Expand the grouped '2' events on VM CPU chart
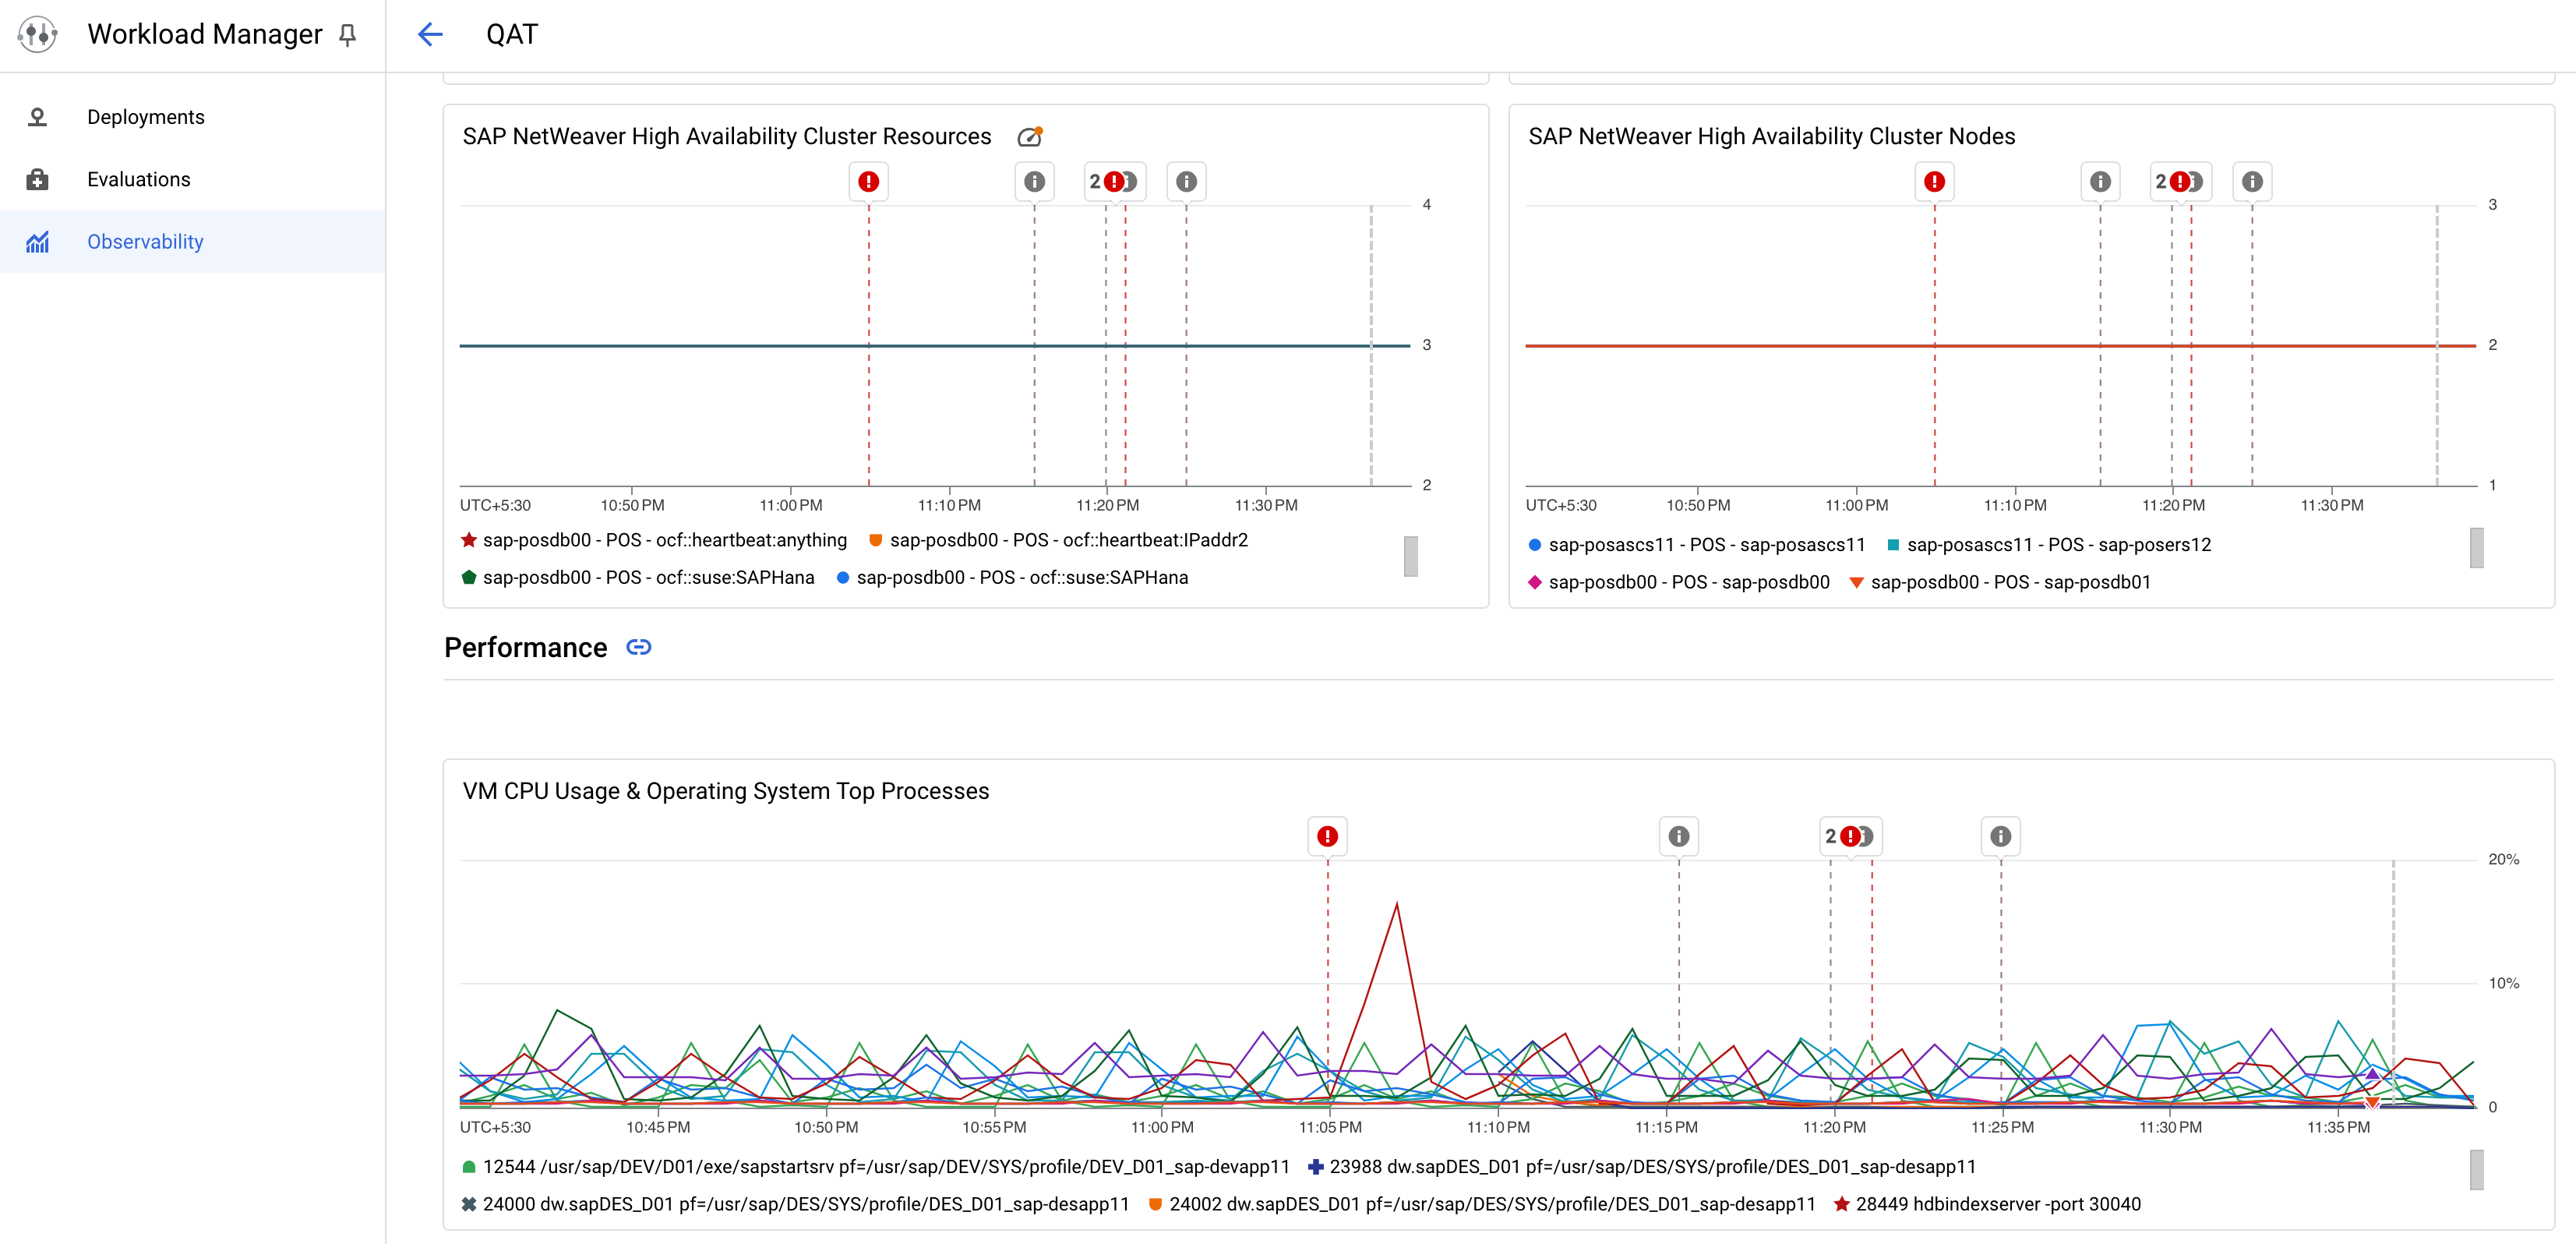The image size is (2576, 1244). pyautogui.click(x=1848, y=836)
